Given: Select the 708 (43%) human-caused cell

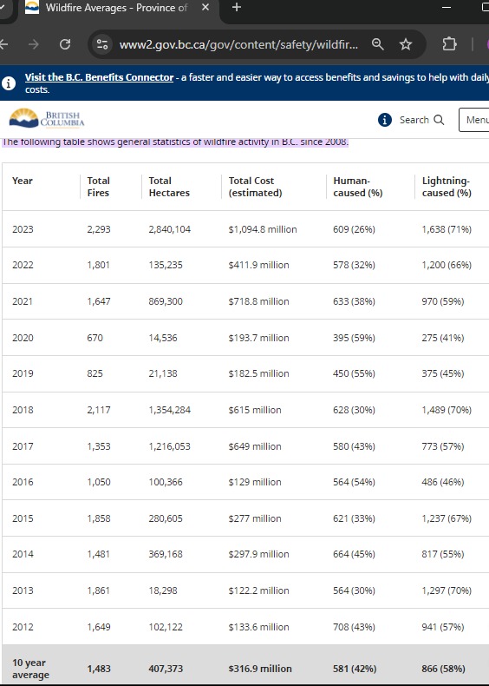Looking at the screenshot, I should pyautogui.click(x=354, y=627).
